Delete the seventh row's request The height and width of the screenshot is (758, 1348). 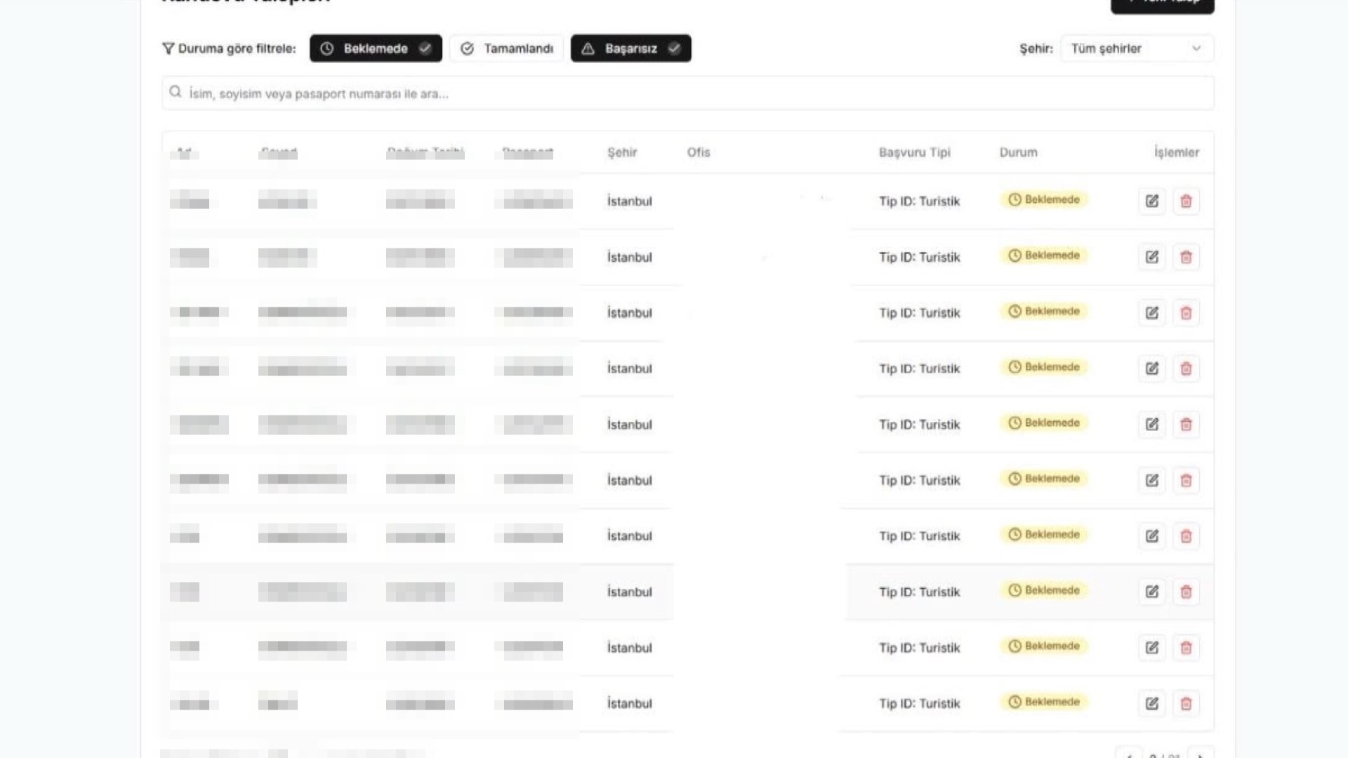click(1186, 536)
